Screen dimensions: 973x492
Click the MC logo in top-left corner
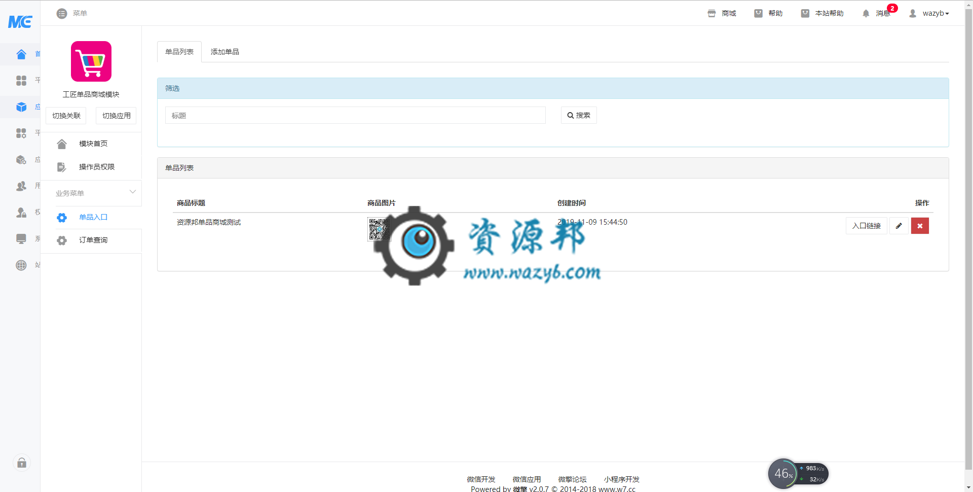(x=20, y=22)
